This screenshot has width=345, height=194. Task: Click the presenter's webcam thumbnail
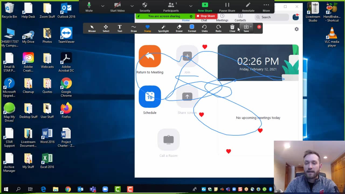pyautogui.click(x=309, y=167)
